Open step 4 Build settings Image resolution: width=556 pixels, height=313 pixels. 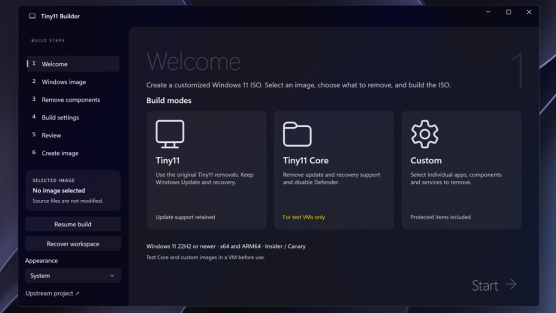tap(73, 117)
